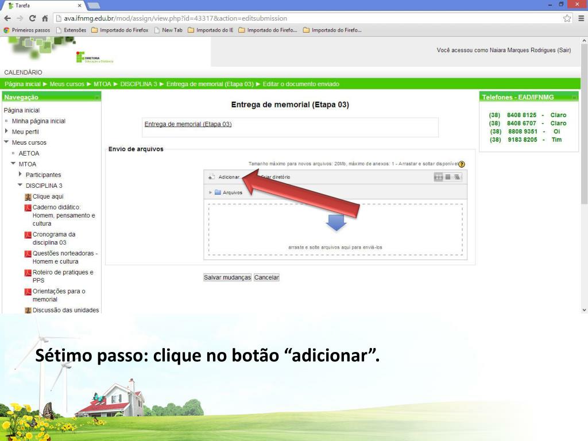588x441 pixels.
Task: Click the Cancelar button
Action: pyautogui.click(x=266, y=277)
